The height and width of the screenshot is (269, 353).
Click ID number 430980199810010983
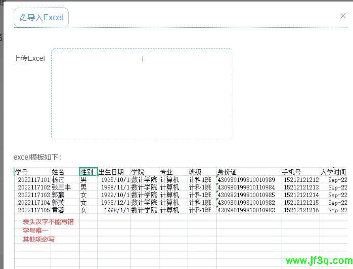246,210
